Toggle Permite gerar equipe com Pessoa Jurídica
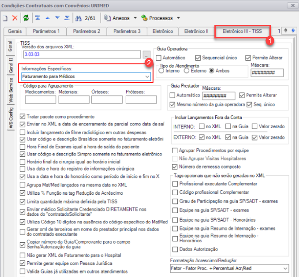 click(22, 264)
